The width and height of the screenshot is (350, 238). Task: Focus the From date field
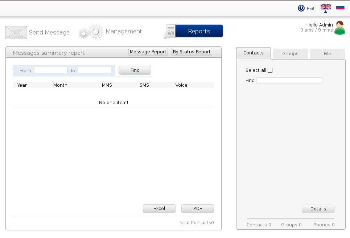[51, 70]
